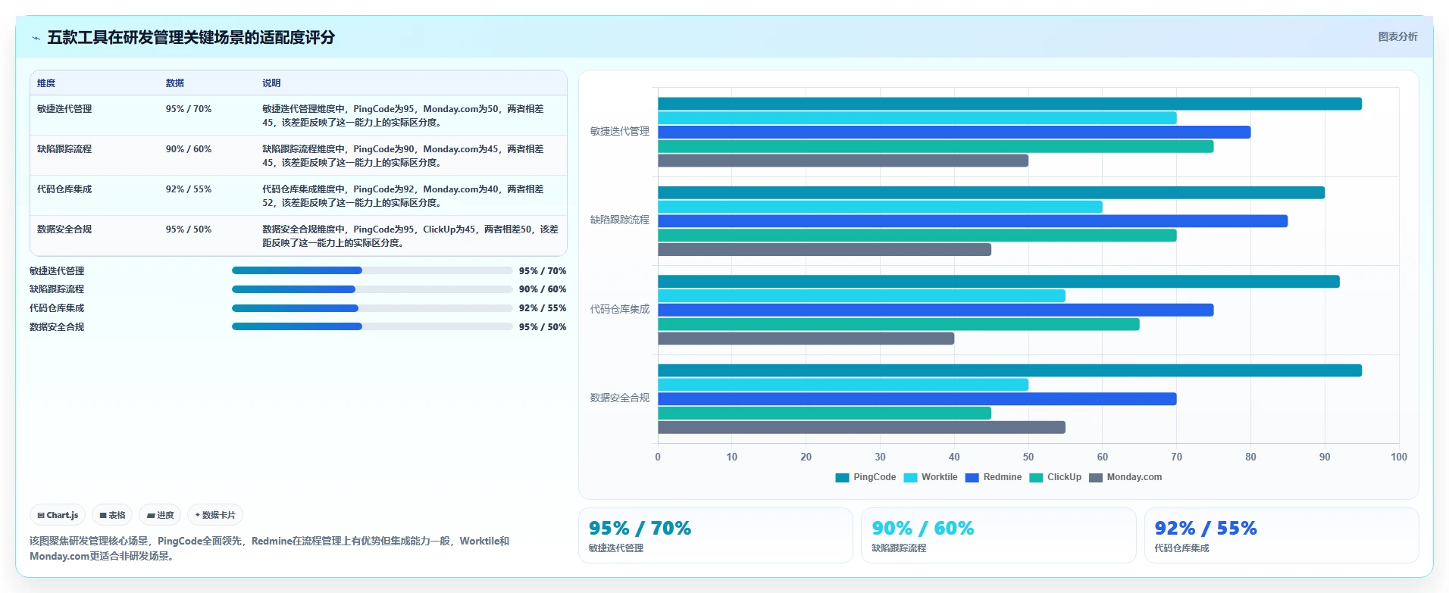
Task: Click 缺陷跟踪流程 chart axis label
Action: 619,220
